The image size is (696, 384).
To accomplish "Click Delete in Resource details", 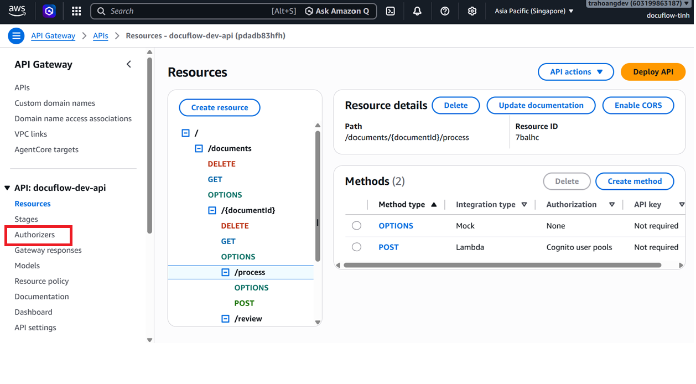I will click(456, 105).
